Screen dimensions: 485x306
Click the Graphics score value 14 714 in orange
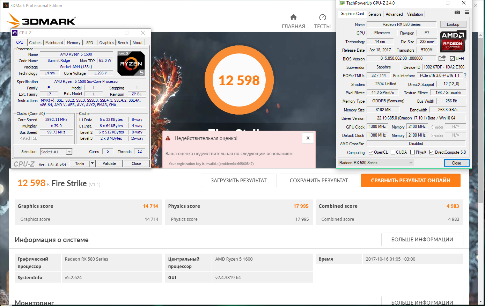[x=150, y=206]
